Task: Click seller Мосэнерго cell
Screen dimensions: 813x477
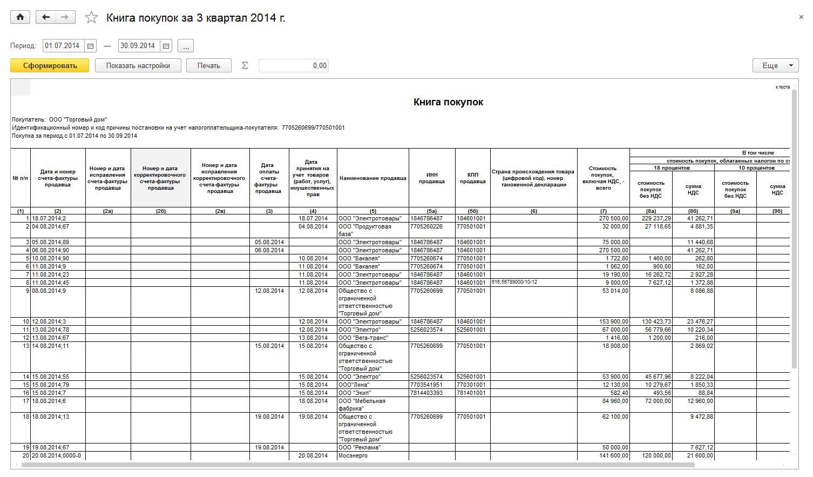Action: (373, 455)
